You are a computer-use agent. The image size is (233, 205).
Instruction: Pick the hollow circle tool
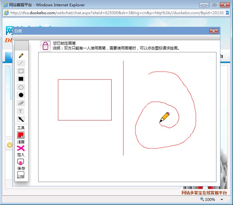tap(21, 87)
